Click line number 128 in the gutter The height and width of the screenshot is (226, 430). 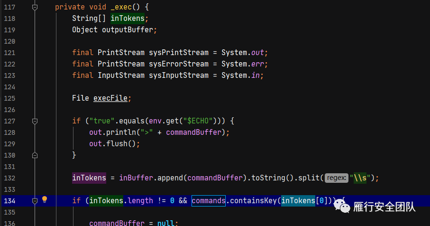(9, 132)
